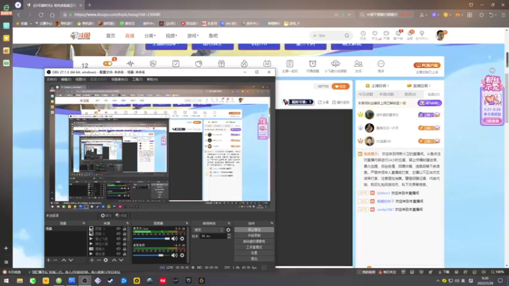
Task: Open the 视频 dropdown in the Douyu nav
Action: 171,36
